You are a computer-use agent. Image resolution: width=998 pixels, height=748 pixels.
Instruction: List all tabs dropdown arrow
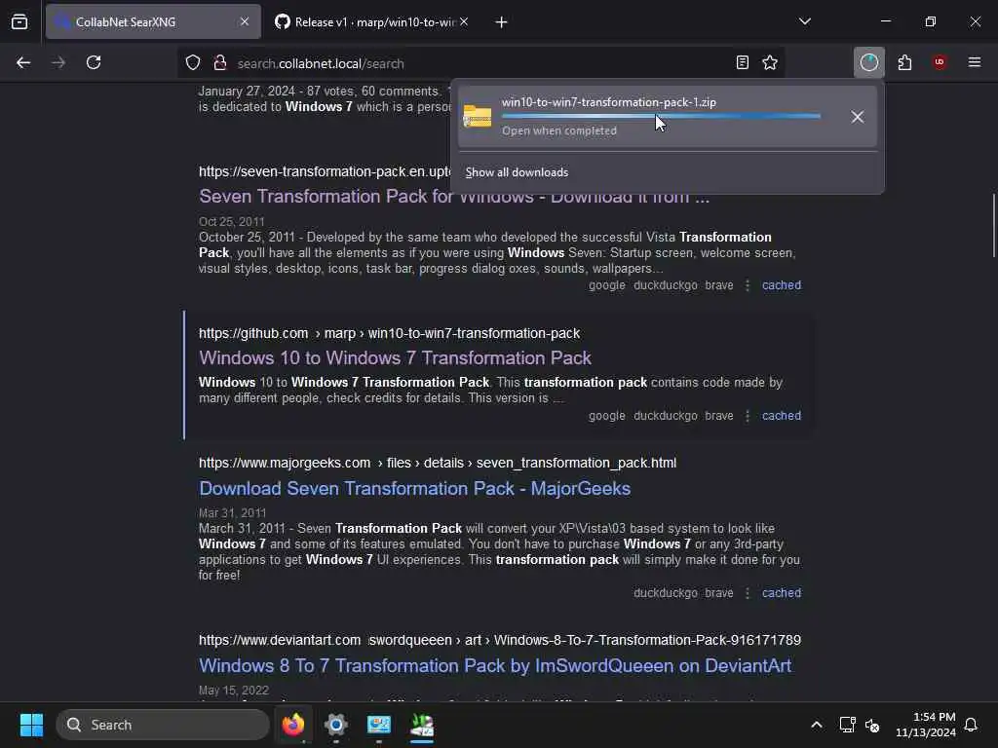(x=805, y=21)
